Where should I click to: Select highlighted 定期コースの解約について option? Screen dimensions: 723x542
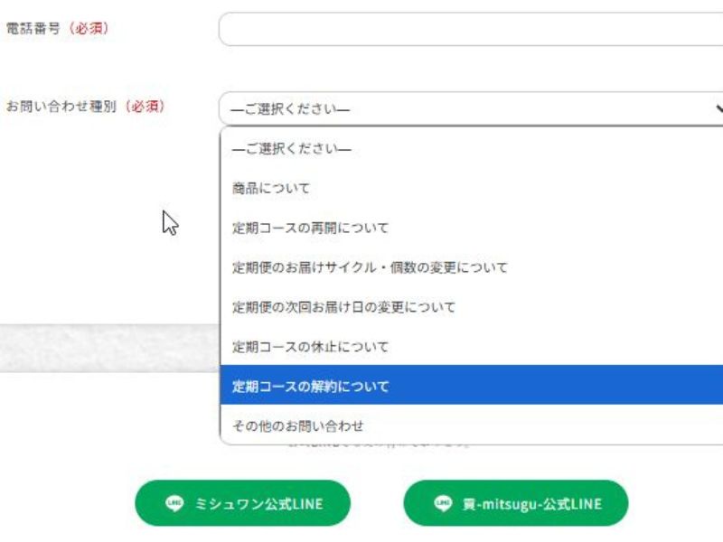pyautogui.click(x=472, y=386)
